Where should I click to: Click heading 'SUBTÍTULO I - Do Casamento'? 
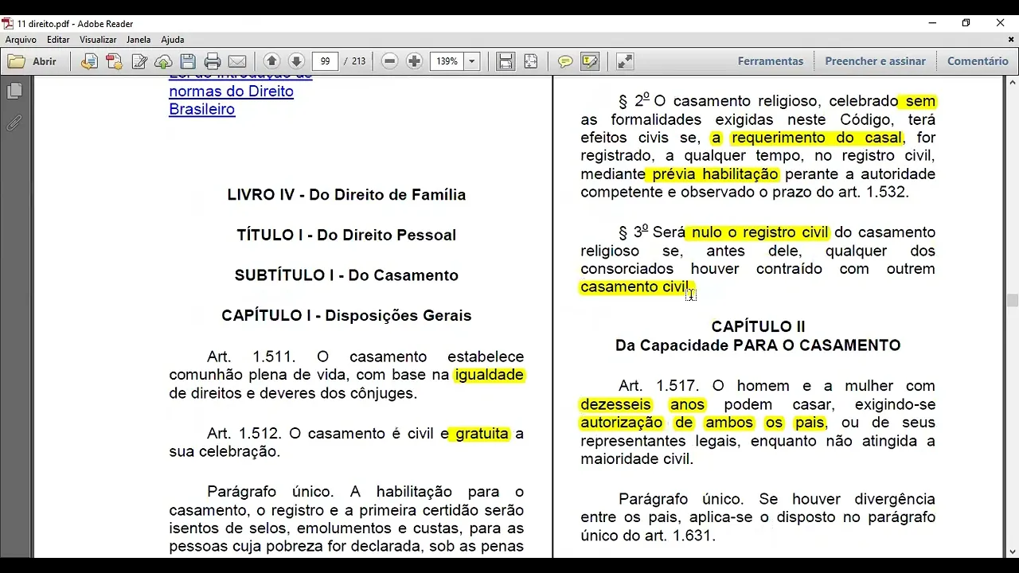click(346, 275)
